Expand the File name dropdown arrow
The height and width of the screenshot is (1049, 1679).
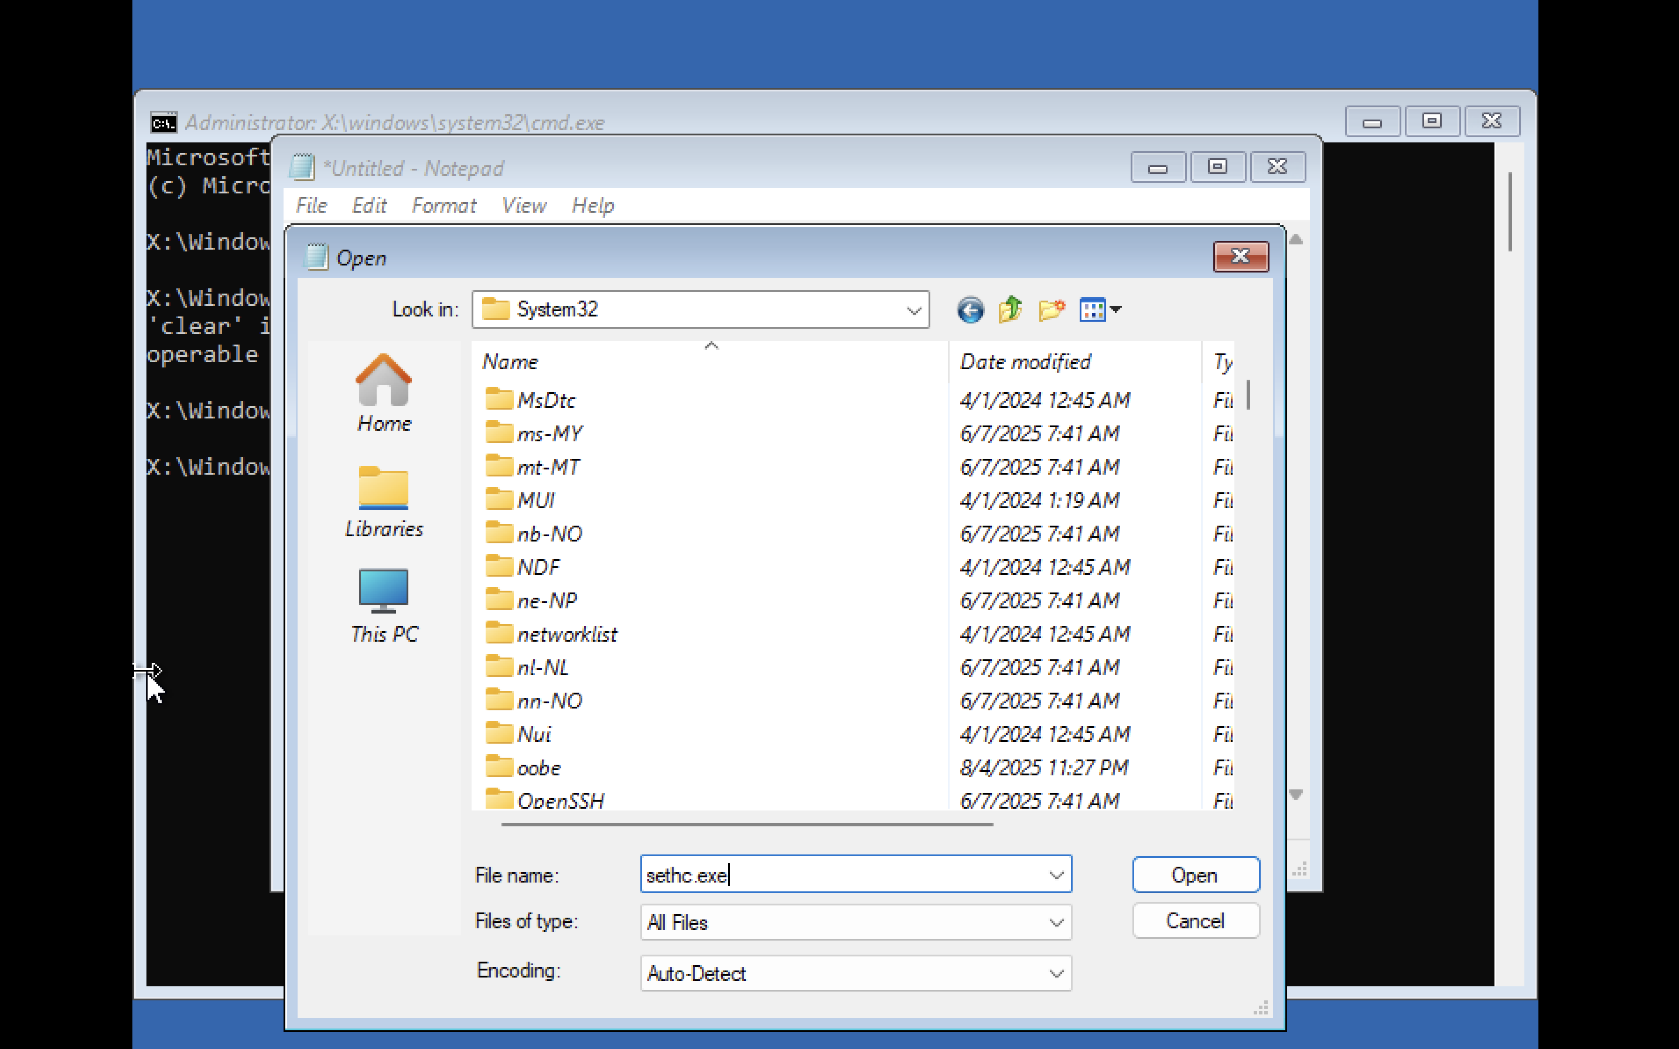1056,875
